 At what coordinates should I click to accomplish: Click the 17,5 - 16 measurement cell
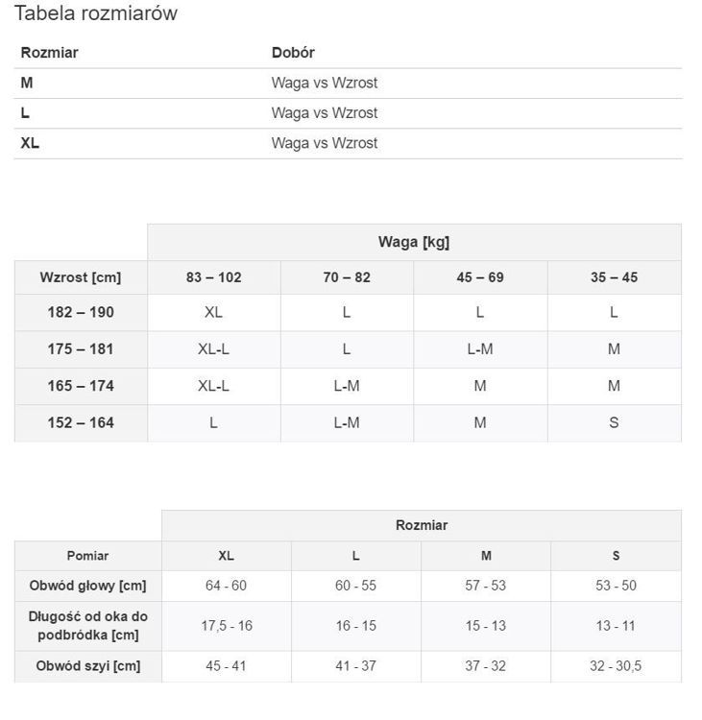click(227, 626)
